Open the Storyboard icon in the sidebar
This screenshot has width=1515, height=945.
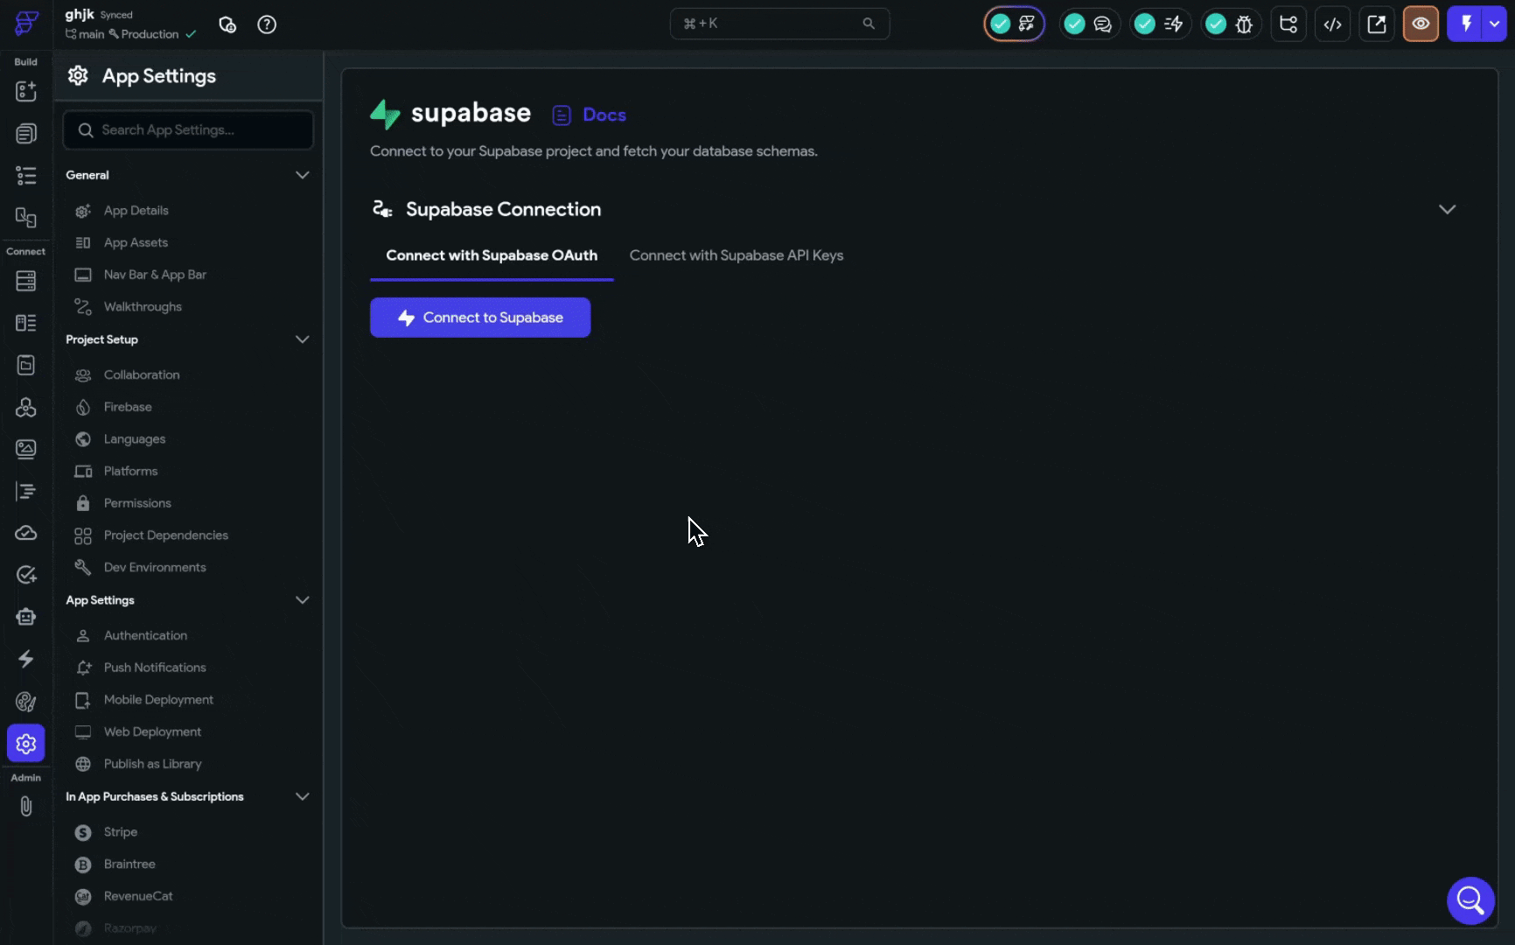[x=26, y=217]
